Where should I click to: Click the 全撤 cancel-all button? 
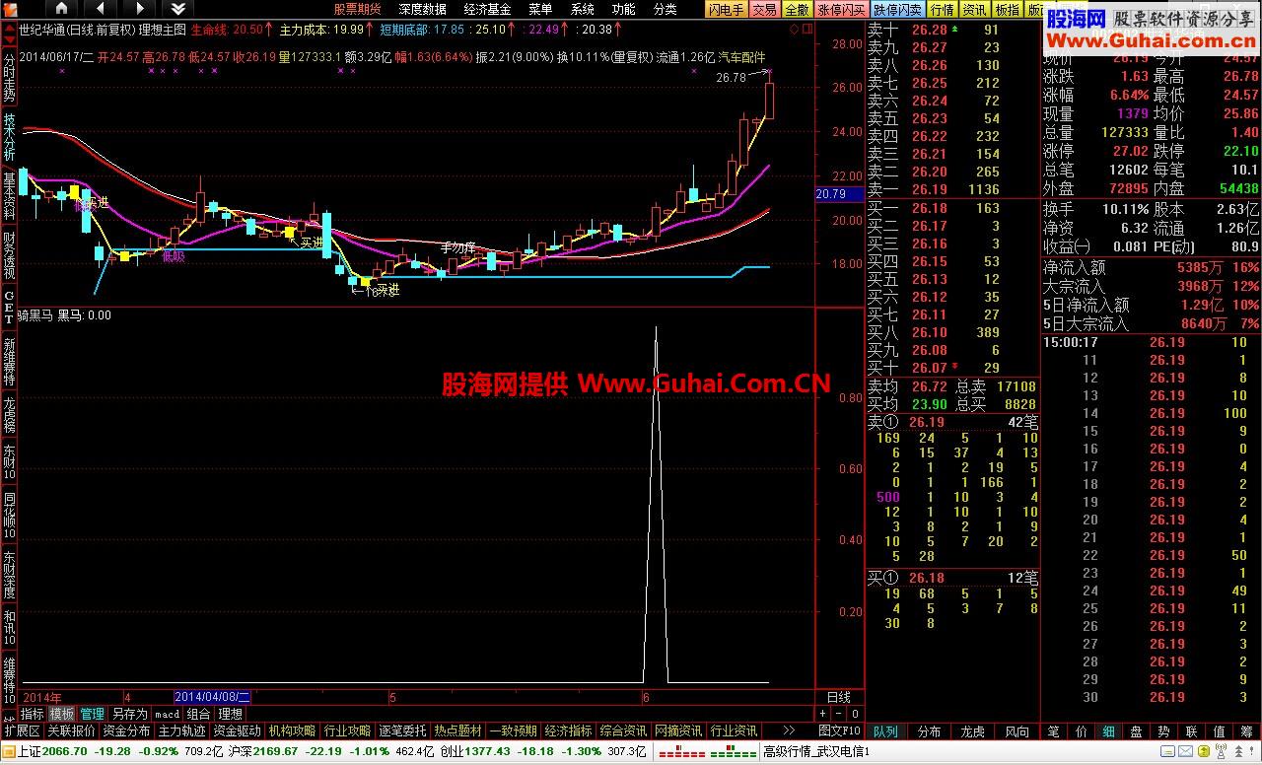[797, 9]
